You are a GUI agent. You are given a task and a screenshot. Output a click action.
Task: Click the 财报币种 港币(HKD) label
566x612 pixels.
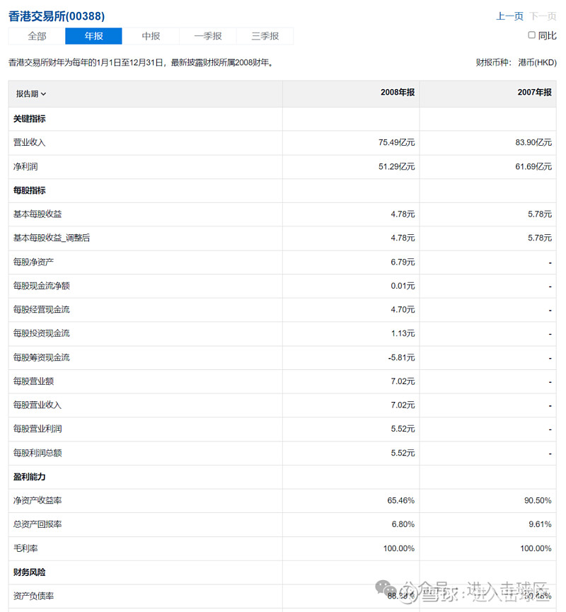(516, 62)
